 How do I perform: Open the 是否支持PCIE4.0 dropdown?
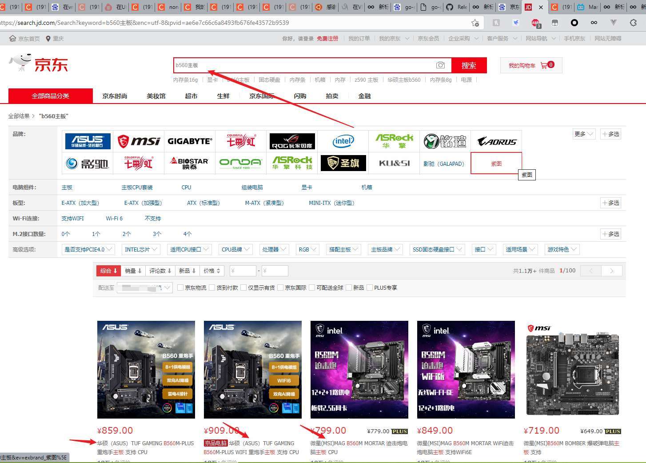click(88, 249)
